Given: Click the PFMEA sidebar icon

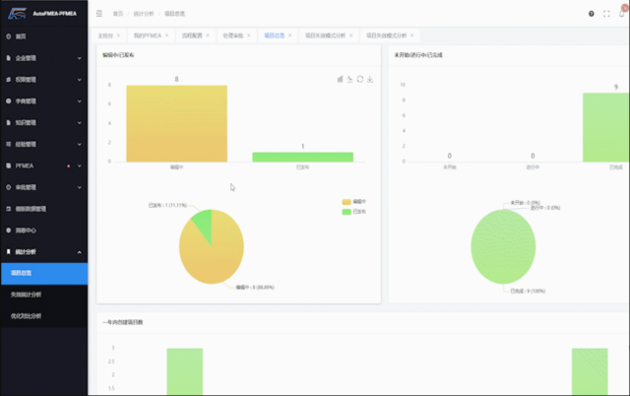Looking at the screenshot, I should point(9,165).
